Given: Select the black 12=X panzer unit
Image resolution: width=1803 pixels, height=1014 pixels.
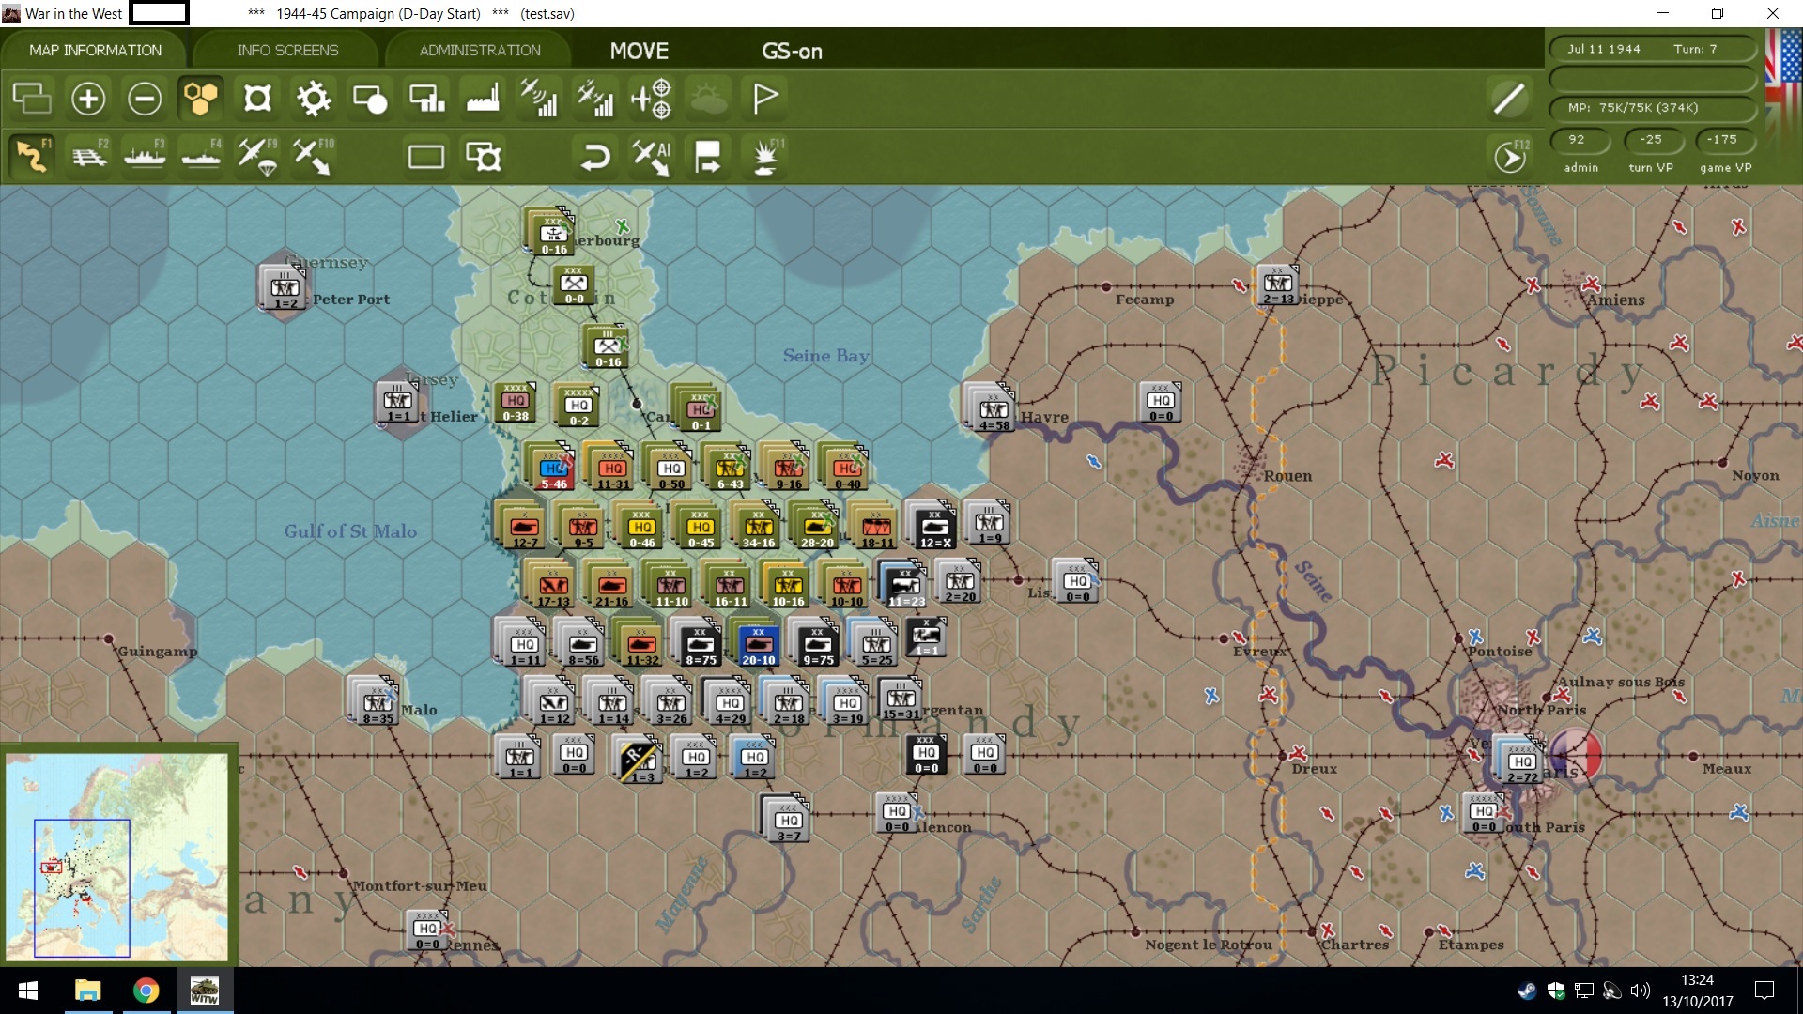Looking at the screenshot, I should pyautogui.click(x=934, y=528).
